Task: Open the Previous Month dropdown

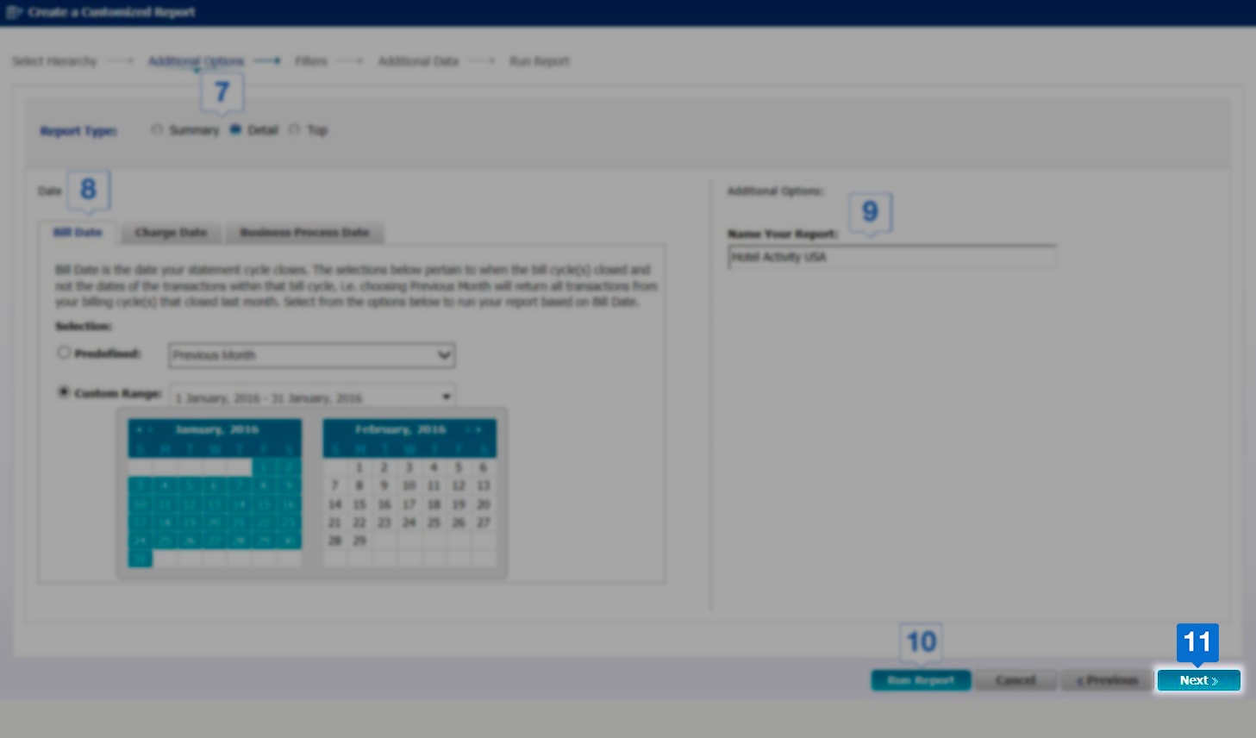Action: (x=311, y=355)
